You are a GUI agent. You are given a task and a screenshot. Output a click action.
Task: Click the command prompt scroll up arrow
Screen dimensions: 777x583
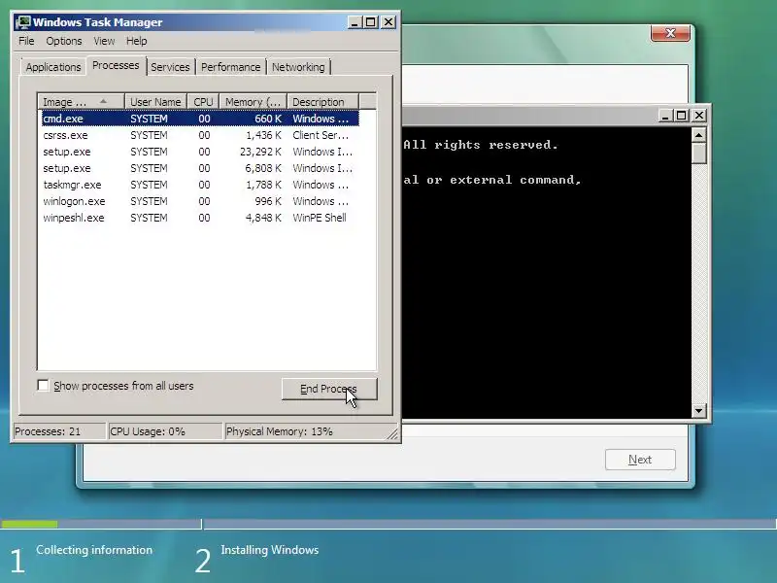coord(698,135)
